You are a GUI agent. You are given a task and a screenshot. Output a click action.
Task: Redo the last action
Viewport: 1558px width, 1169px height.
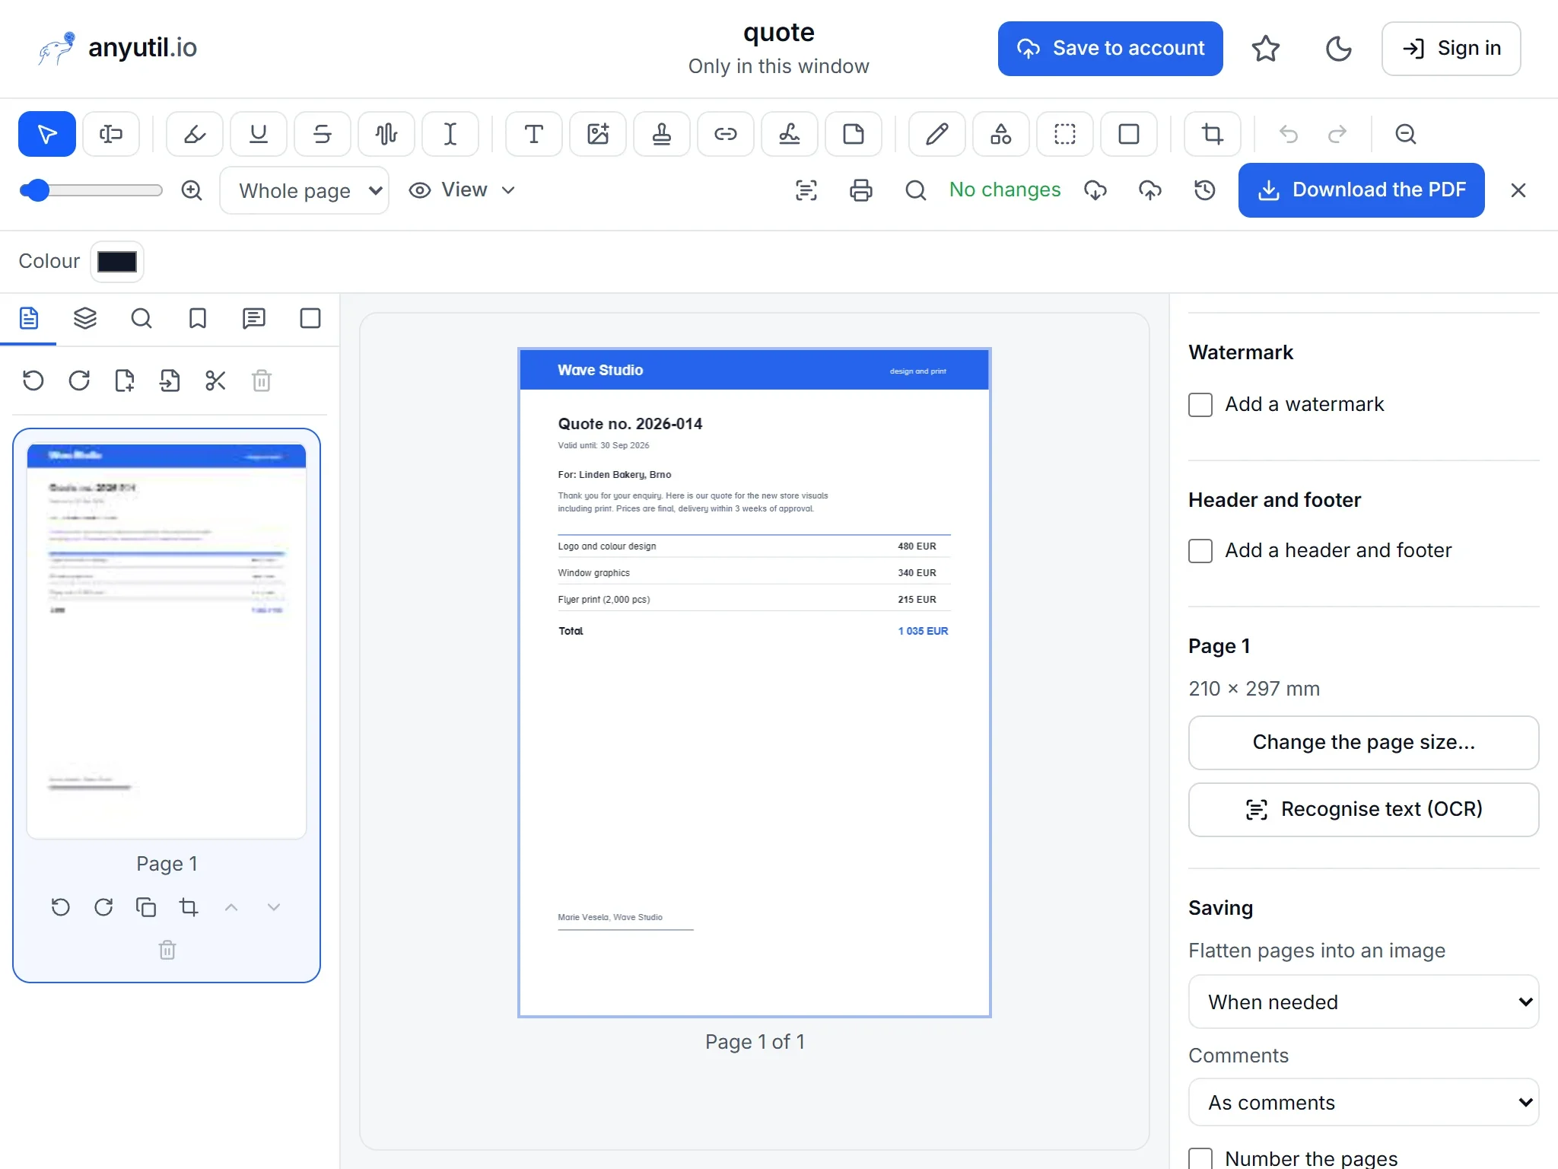point(1337,135)
